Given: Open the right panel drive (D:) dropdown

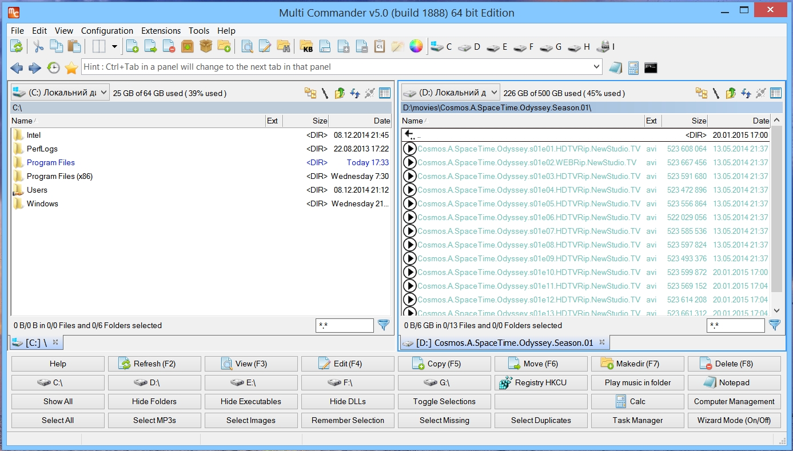Looking at the screenshot, I should click(451, 93).
